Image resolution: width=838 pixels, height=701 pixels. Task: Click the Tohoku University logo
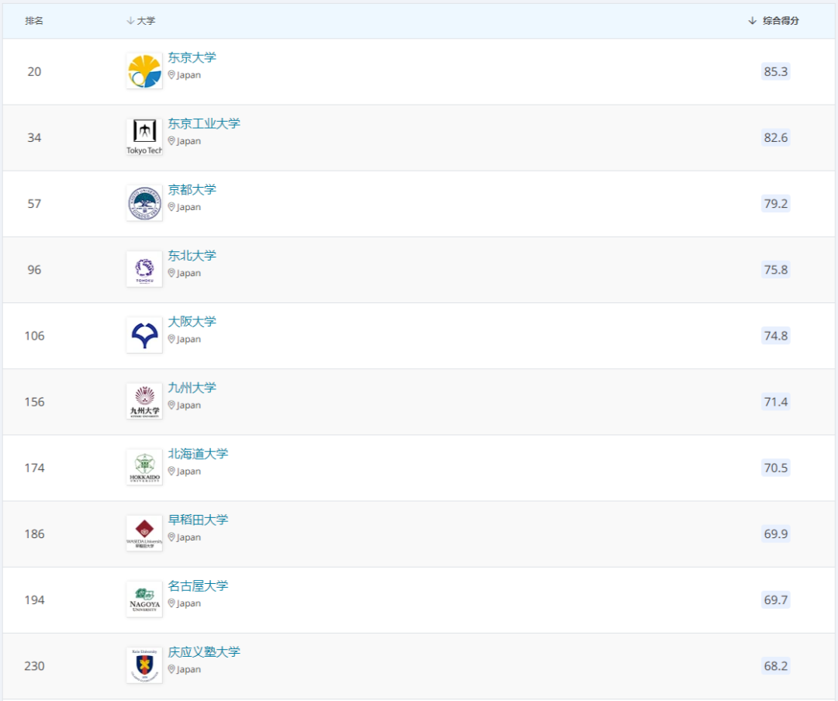[x=144, y=269]
